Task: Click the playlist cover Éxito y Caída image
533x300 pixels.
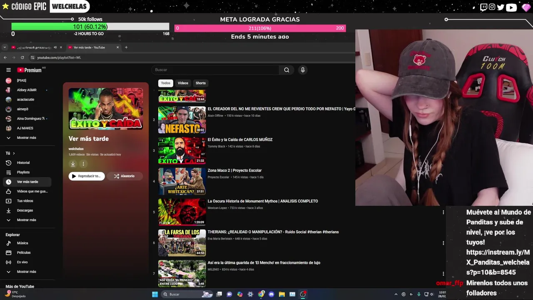Action: 106,109
